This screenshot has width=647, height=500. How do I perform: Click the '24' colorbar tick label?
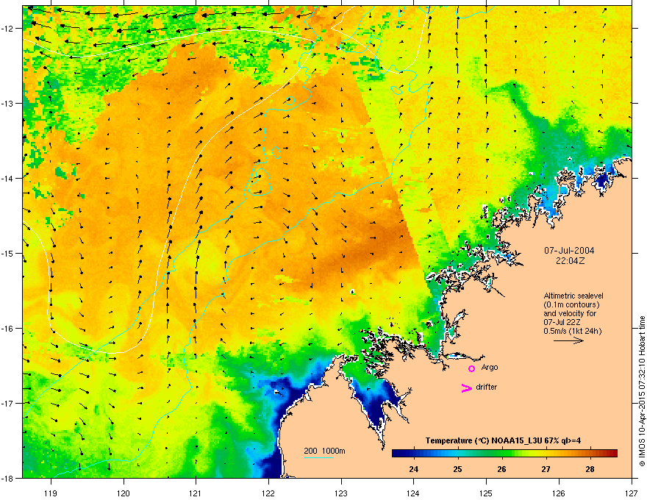413,469
